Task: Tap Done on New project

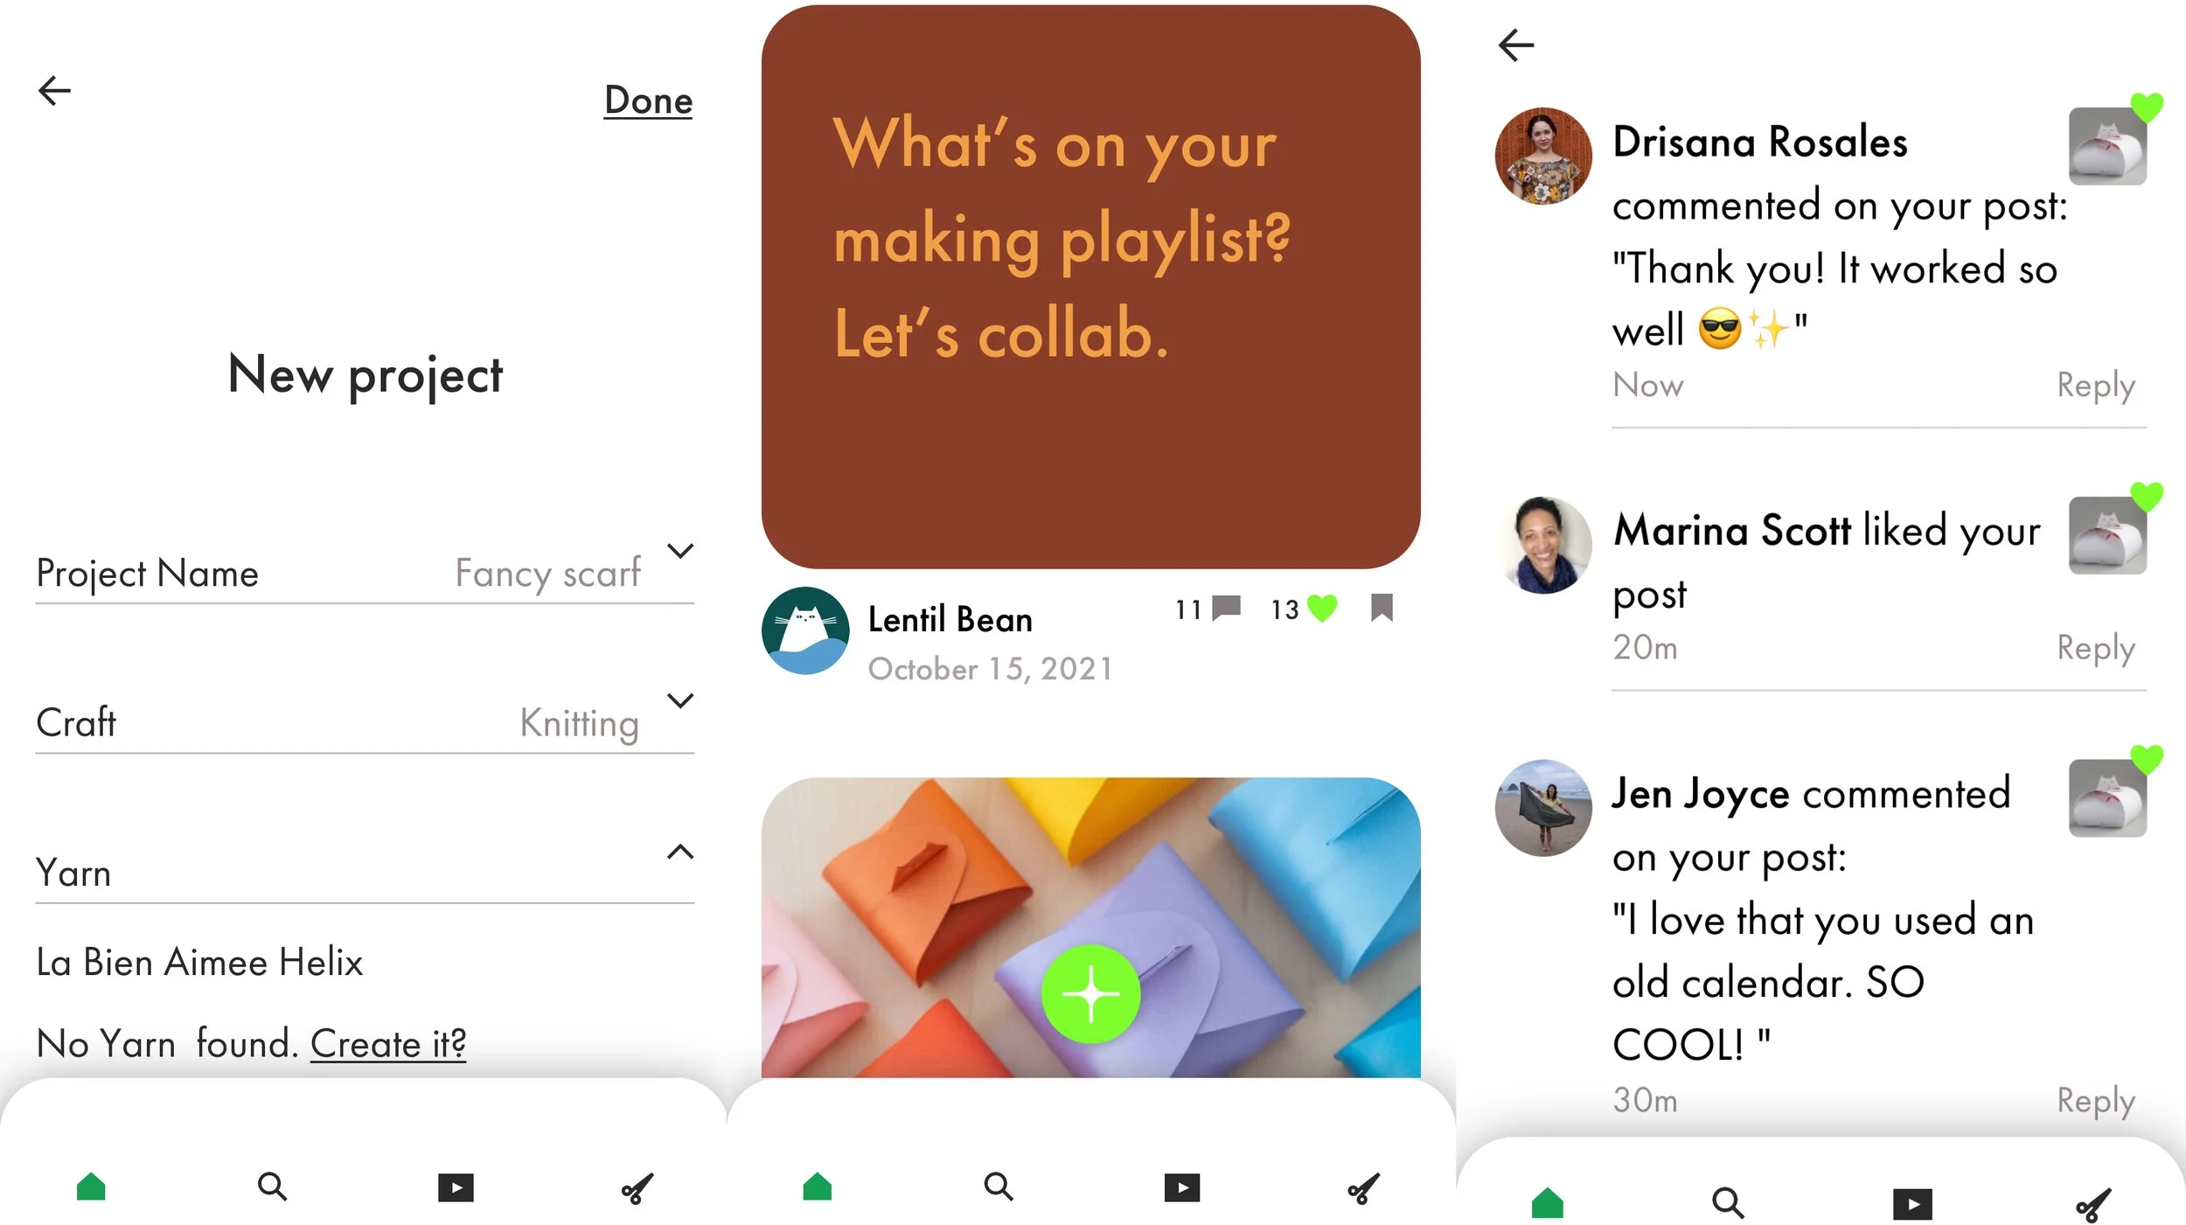Action: pos(648,101)
